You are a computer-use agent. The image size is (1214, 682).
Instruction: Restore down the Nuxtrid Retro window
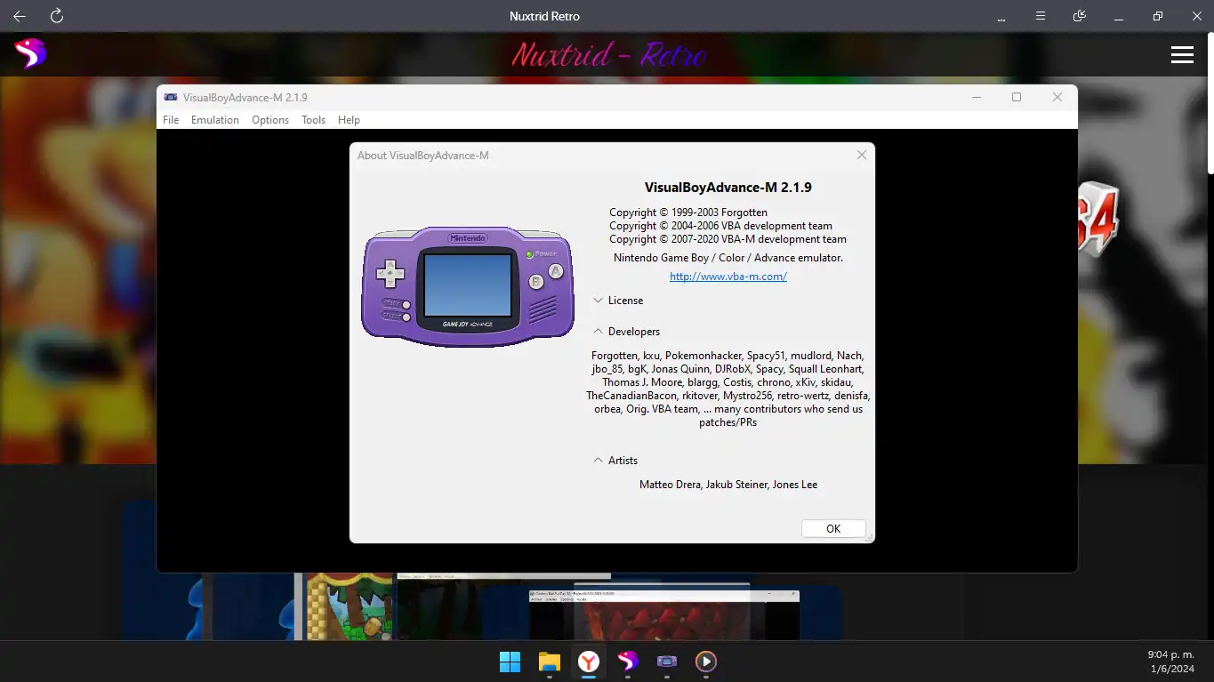(x=1157, y=16)
